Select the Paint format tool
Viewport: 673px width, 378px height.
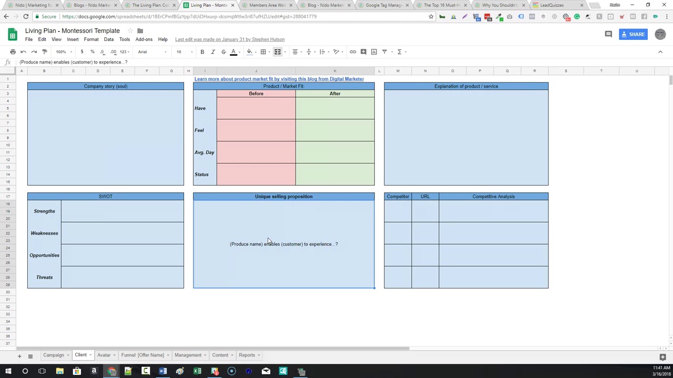(45, 51)
